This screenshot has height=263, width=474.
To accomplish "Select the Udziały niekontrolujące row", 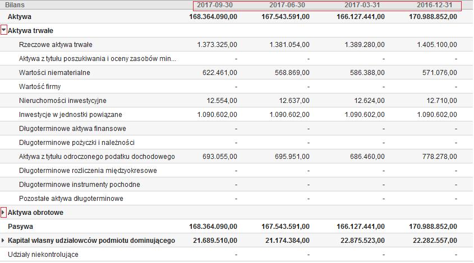I will (x=237, y=255).
